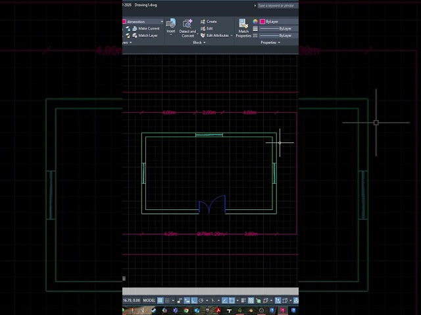Click the AutoCAD taskbar icon

pyautogui.click(x=283, y=310)
